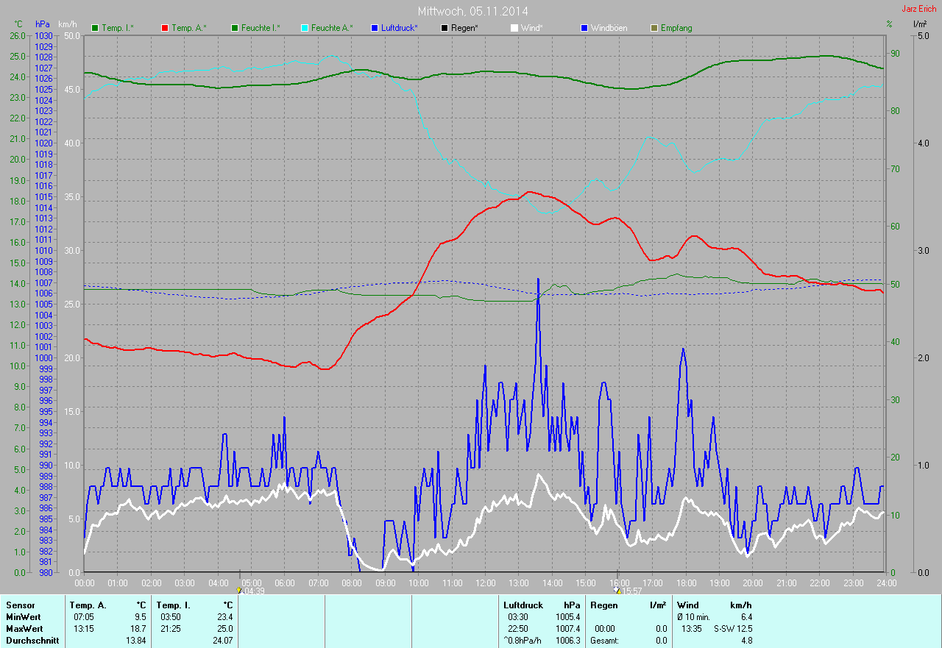Click the pressure trend '^0.8hPa/h'
942x648 pixels.
(x=523, y=641)
